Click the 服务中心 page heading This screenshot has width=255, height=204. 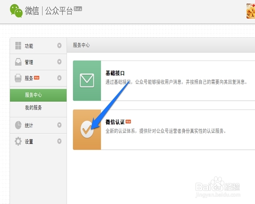[81, 45]
